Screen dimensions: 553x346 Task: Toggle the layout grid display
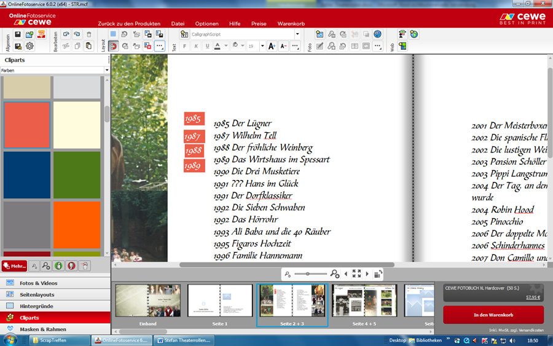point(113,34)
